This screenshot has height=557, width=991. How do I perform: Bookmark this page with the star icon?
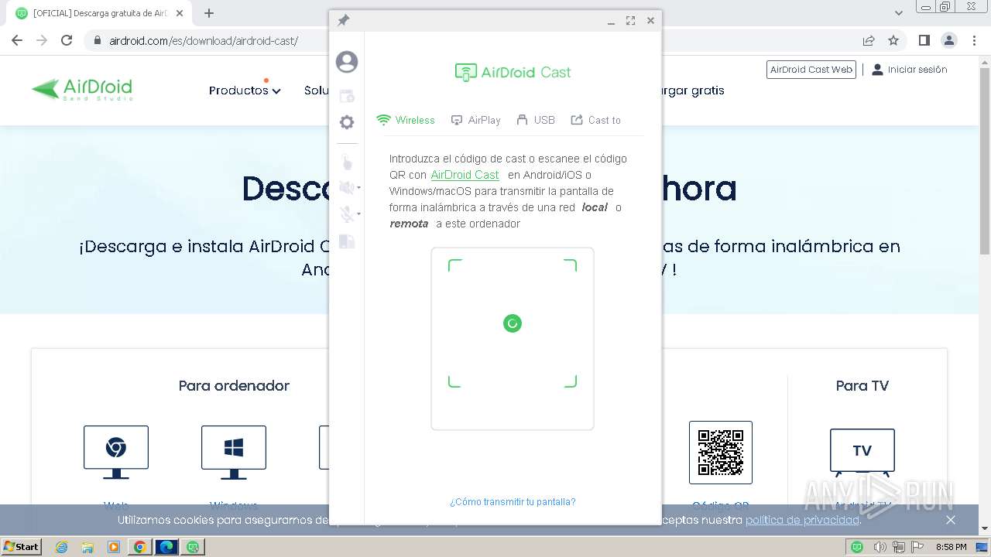893,40
